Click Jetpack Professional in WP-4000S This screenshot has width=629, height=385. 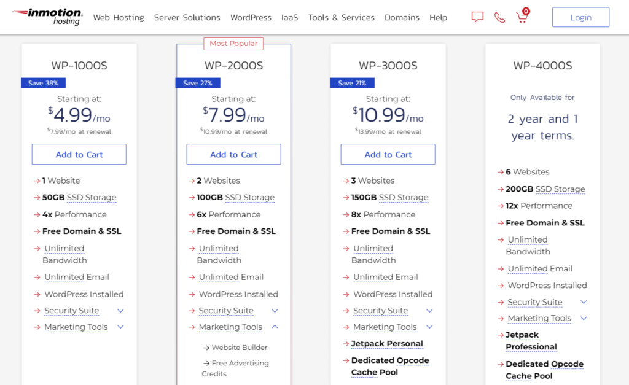(x=531, y=341)
